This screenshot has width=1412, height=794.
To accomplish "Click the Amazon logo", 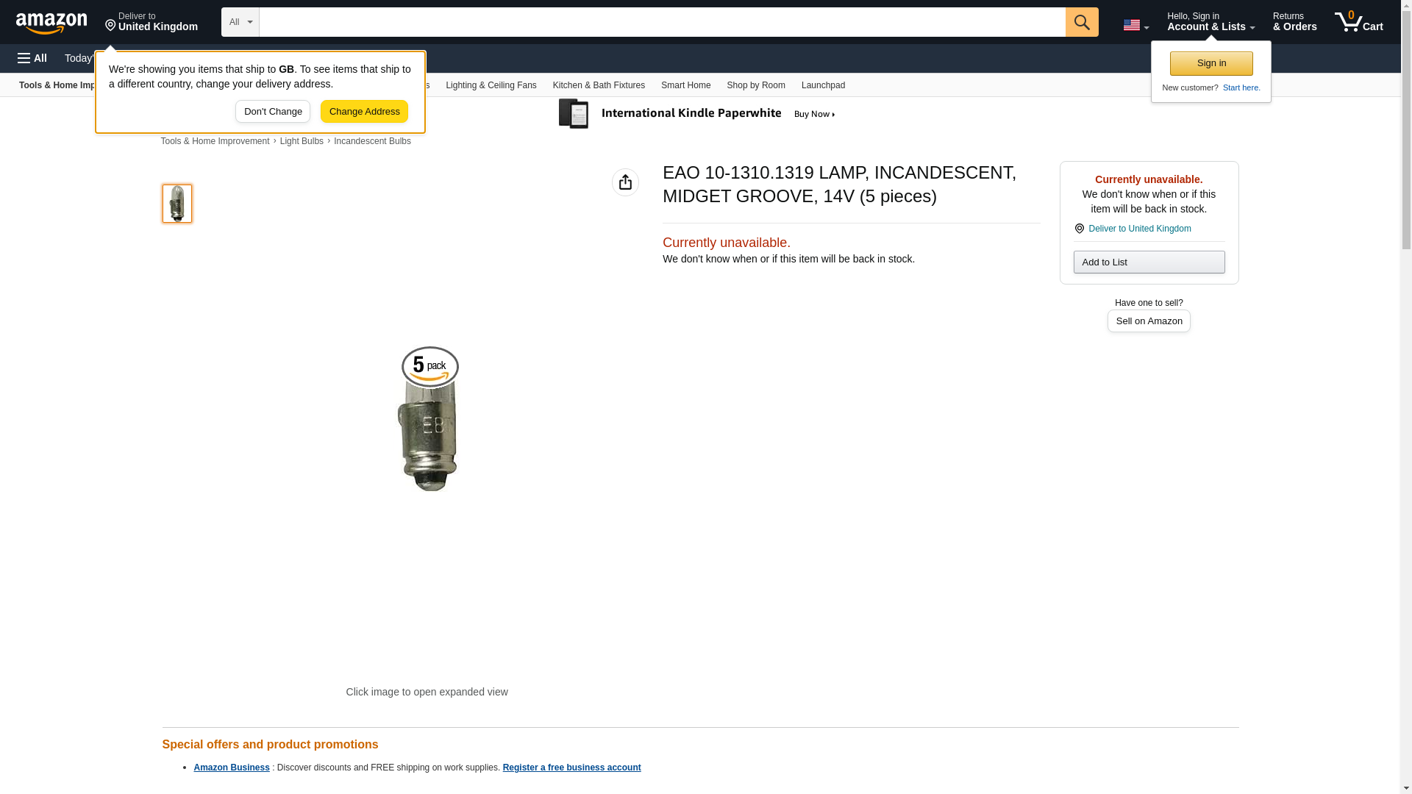I will click(x=51, y=23).
